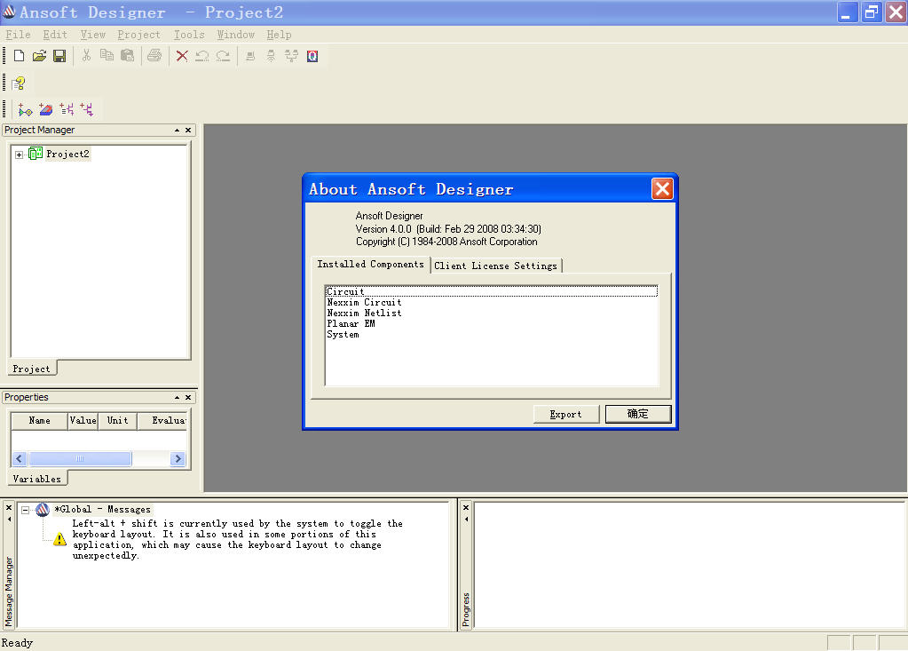Click the Name column header in Properties
This screenshot has height=651, width=908.
pyautogui.click(x=39, y=420)
